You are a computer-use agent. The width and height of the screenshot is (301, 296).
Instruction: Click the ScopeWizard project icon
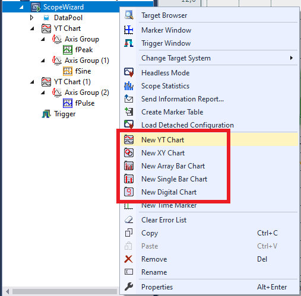[x=36, y=7]
